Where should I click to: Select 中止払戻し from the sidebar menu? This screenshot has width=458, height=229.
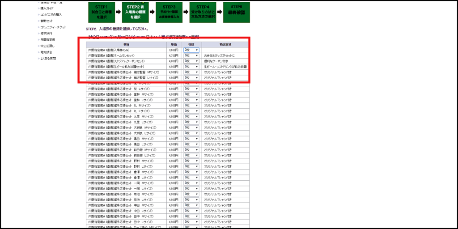click(47, 46)
